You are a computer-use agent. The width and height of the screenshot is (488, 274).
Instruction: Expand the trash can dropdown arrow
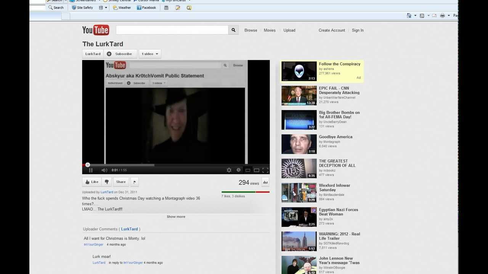coord(106,8)
